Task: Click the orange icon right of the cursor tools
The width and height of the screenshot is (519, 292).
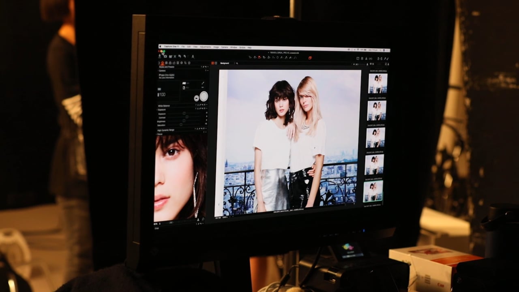Action: 310,58
